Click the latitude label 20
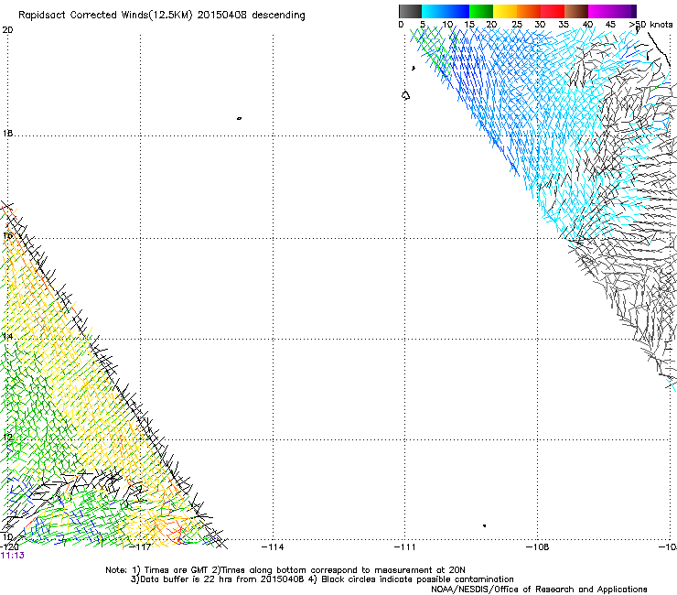 pos(7,30)
